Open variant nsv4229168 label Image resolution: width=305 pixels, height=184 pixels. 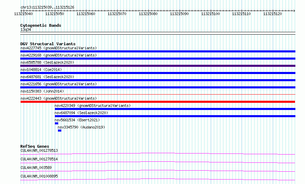point(59,55)
